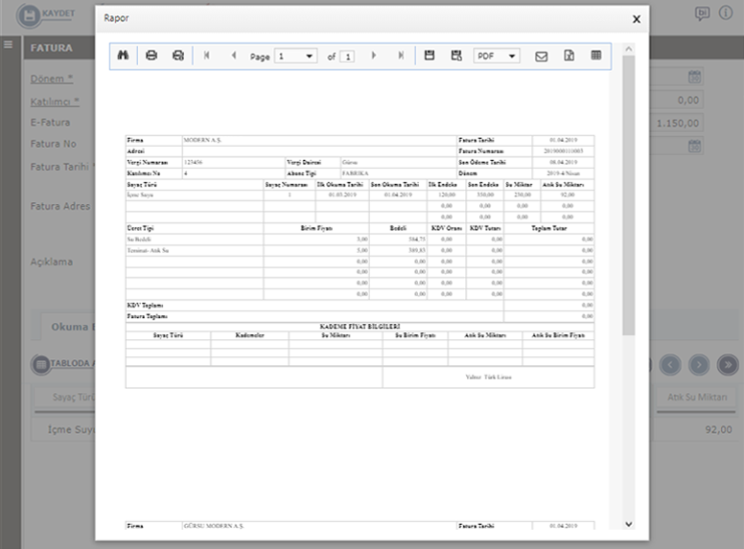
Task: Open the page number dropdown
Action: pos(295,57)
